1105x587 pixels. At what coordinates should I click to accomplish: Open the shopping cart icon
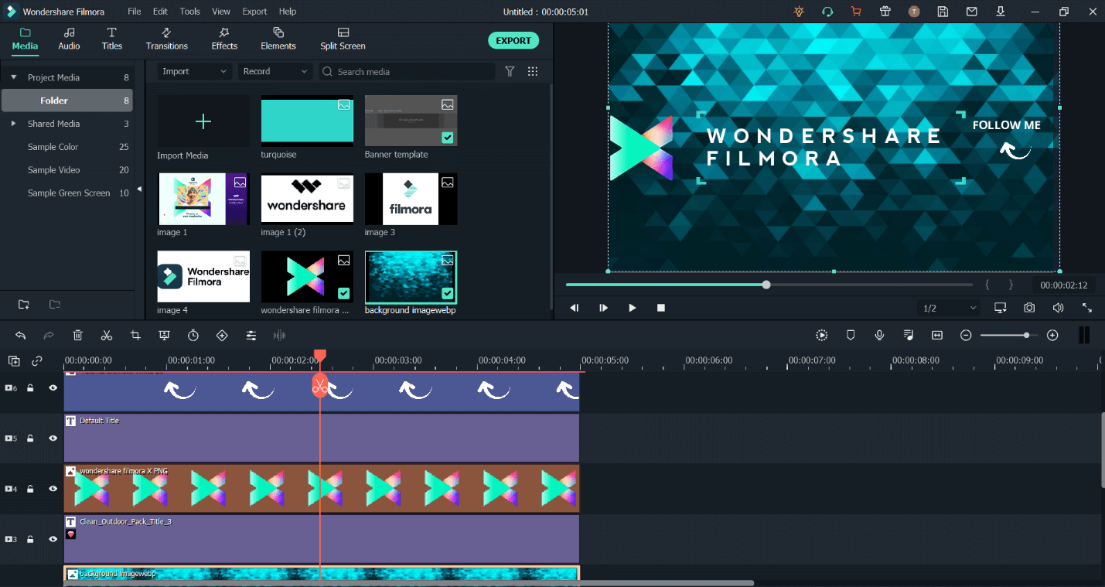(856, 12)
